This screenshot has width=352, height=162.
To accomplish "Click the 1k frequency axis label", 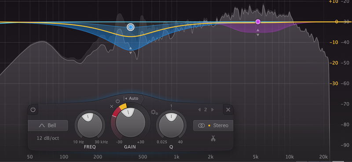I will pyautogui.click(x=177, y=157).
